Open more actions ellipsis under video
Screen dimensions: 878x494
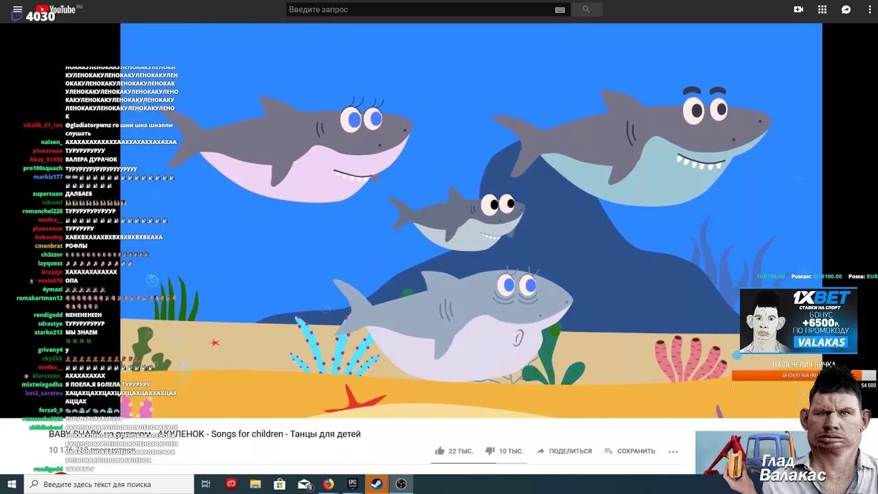click(673, 451)
